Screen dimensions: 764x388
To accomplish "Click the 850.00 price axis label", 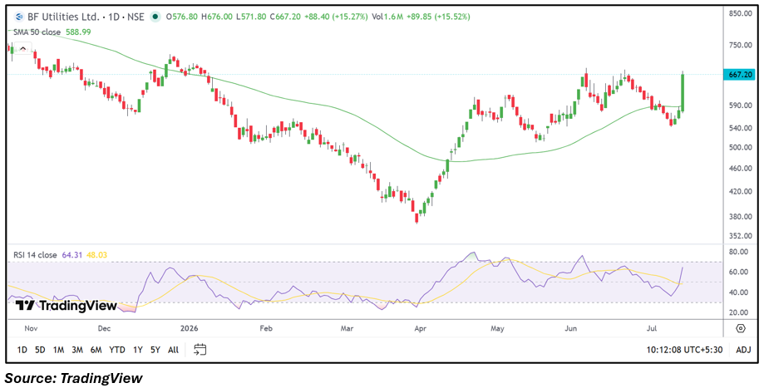I will click(x=741, y=13).
